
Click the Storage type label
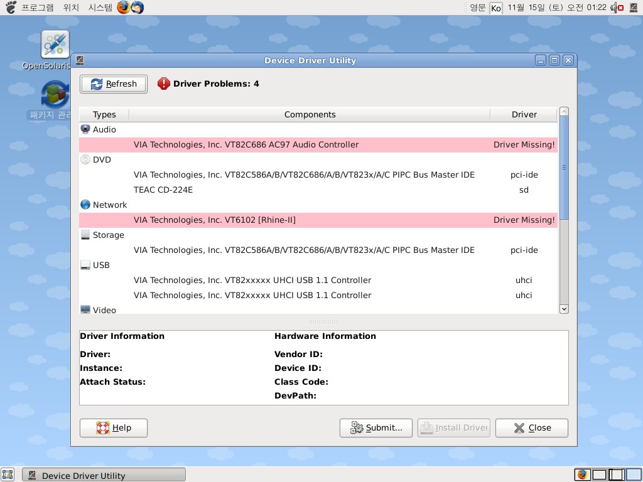(108, 235)
